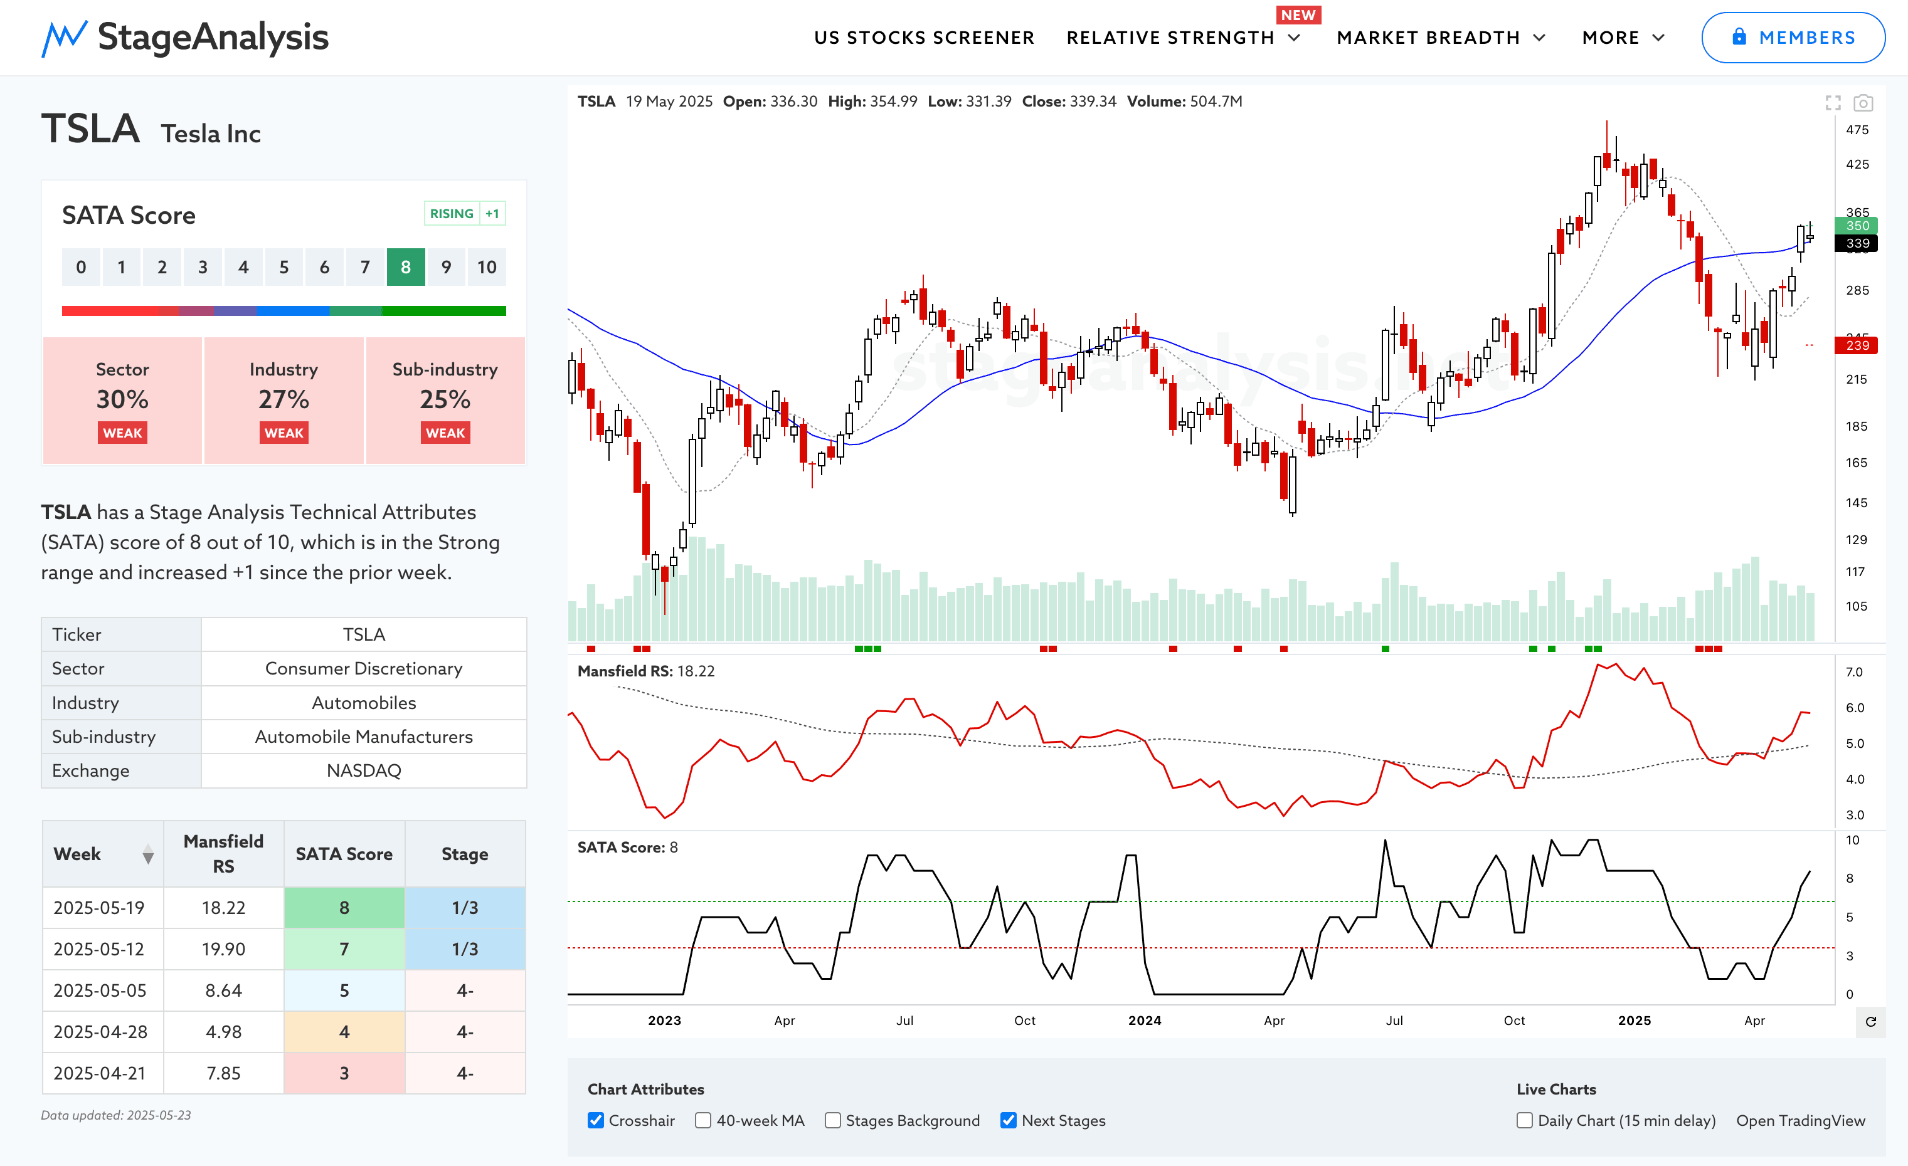The width and height of the screenshot is (1908, 1166).
Task: Click the TSLA Tesla Inc heading
Action: coord(151,129)
